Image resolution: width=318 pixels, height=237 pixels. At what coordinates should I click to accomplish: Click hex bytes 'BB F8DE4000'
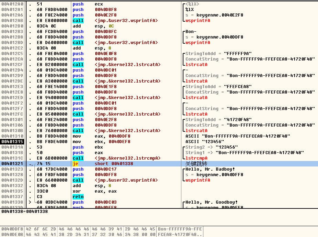52,141
